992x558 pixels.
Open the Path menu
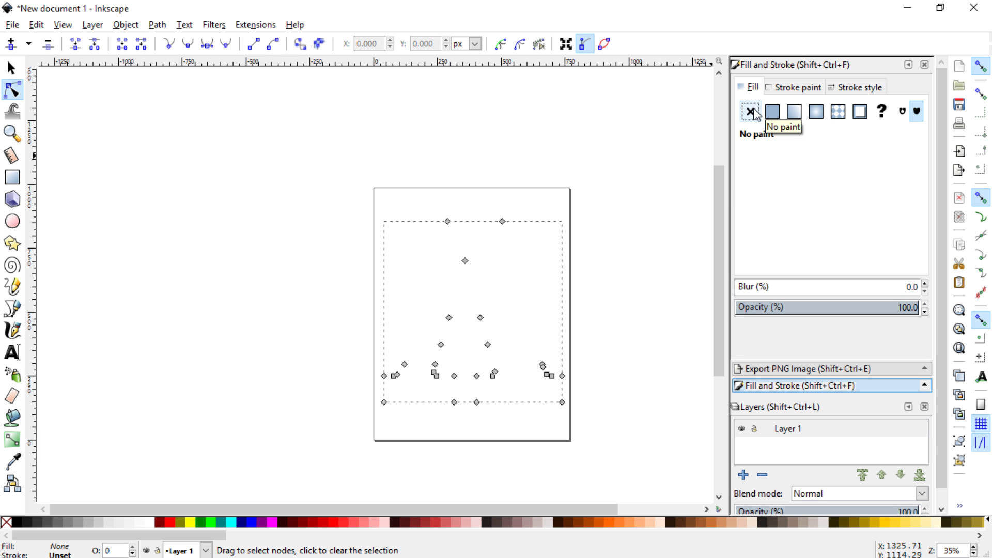[x=157, y=25]
